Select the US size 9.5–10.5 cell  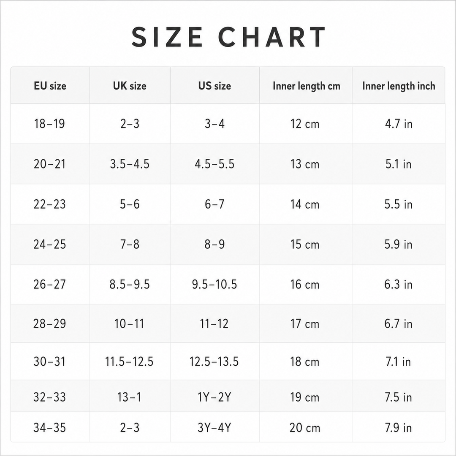214,285
